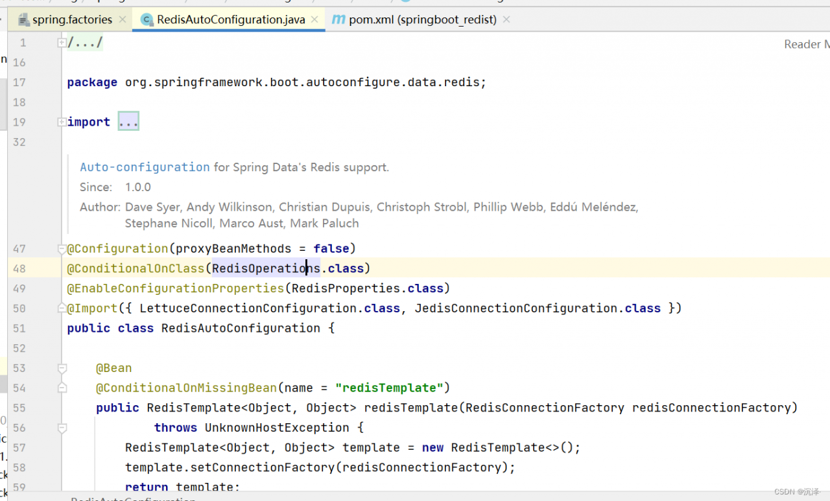This screenshot has width=830, height=501.
Task: Expand the folded header comment on line 1
Action: pos(62,43)
